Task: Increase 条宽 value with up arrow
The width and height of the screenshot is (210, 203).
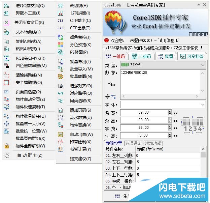Action: [x=170, y=111]
